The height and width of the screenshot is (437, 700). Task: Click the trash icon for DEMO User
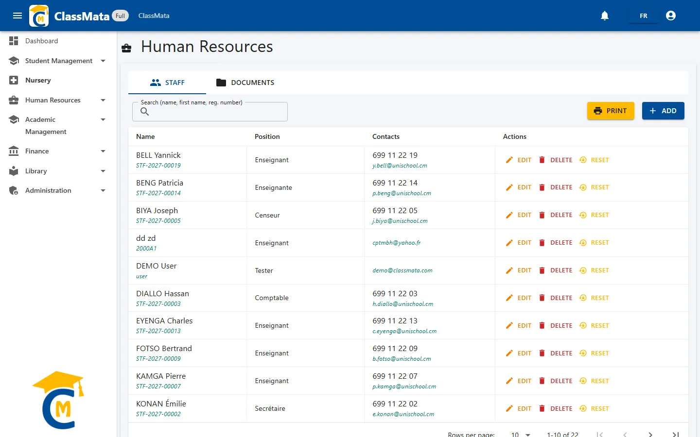click(x=542, y=270)
